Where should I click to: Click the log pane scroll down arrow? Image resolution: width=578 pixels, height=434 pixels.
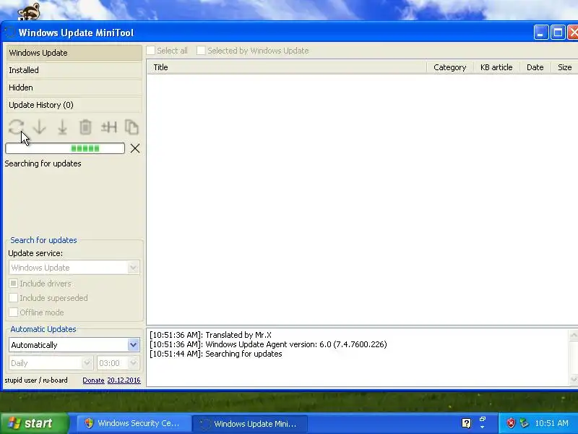(x=574, y=379)
